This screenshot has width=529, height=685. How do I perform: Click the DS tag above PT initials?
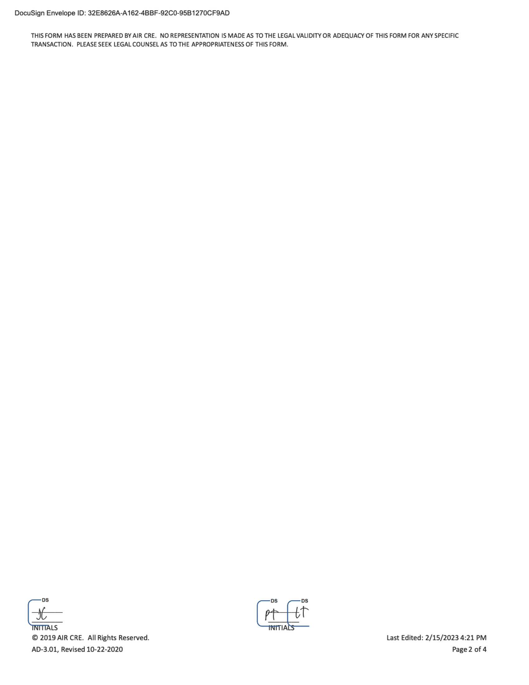274,601
